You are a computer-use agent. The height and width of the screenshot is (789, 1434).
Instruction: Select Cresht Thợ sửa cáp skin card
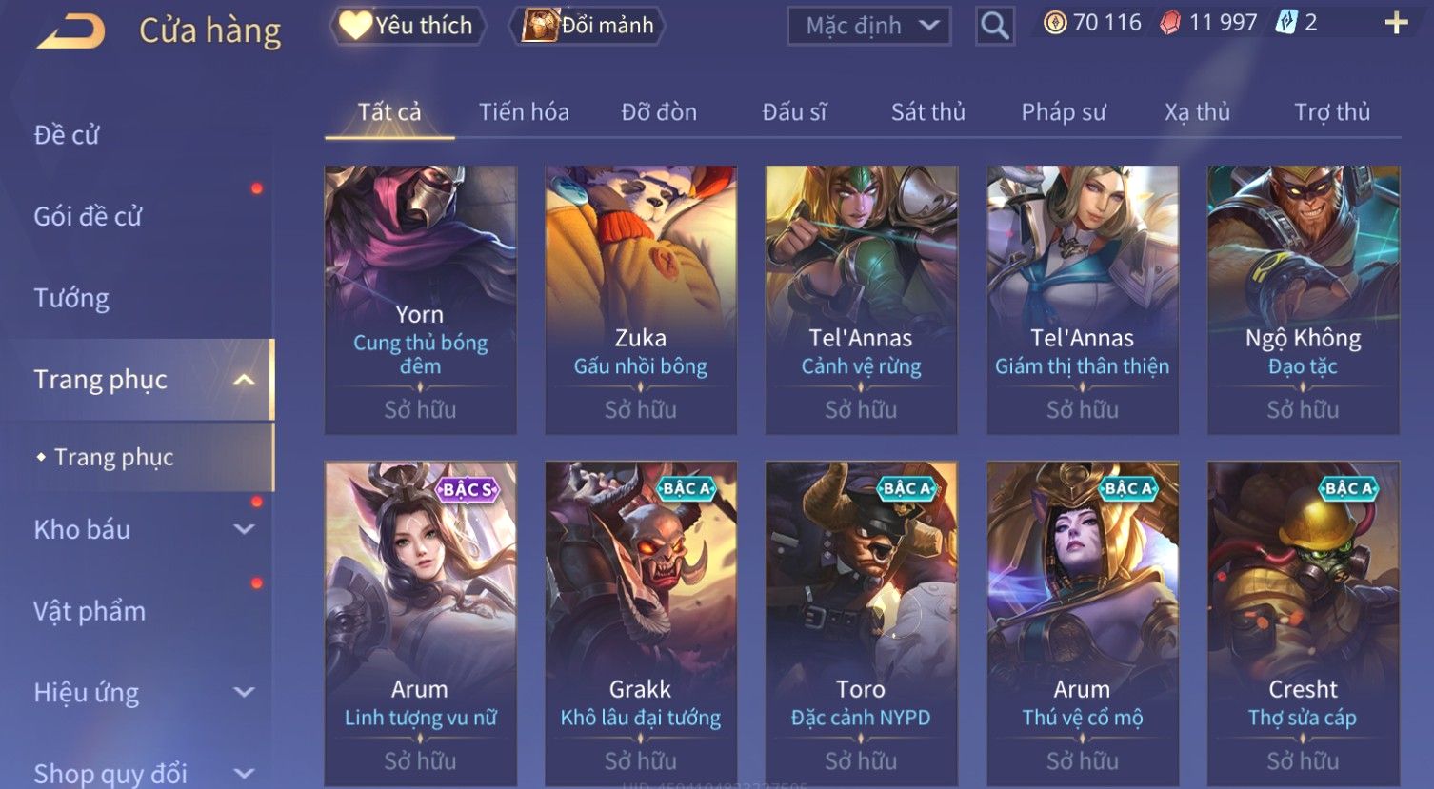(1304, 623)
